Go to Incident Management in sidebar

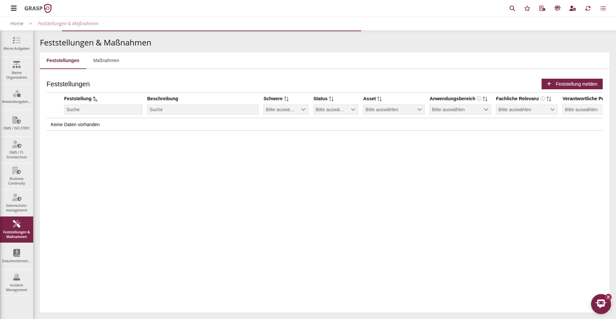(x=17, y=282)
